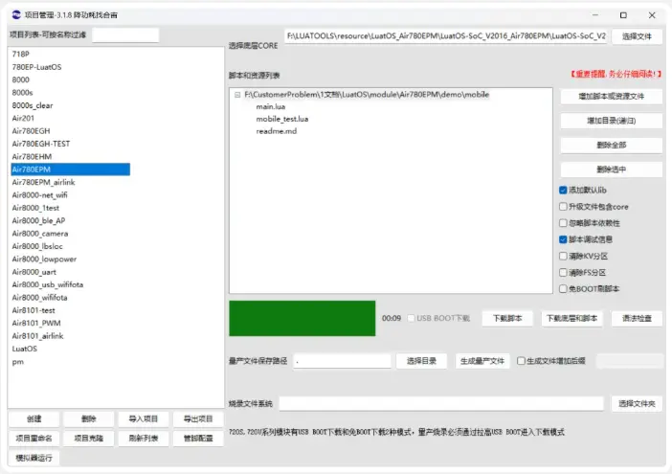Viewport: 672px width, 474px height.
Task: Select project Air780EHM
Action: click(32, 157)
